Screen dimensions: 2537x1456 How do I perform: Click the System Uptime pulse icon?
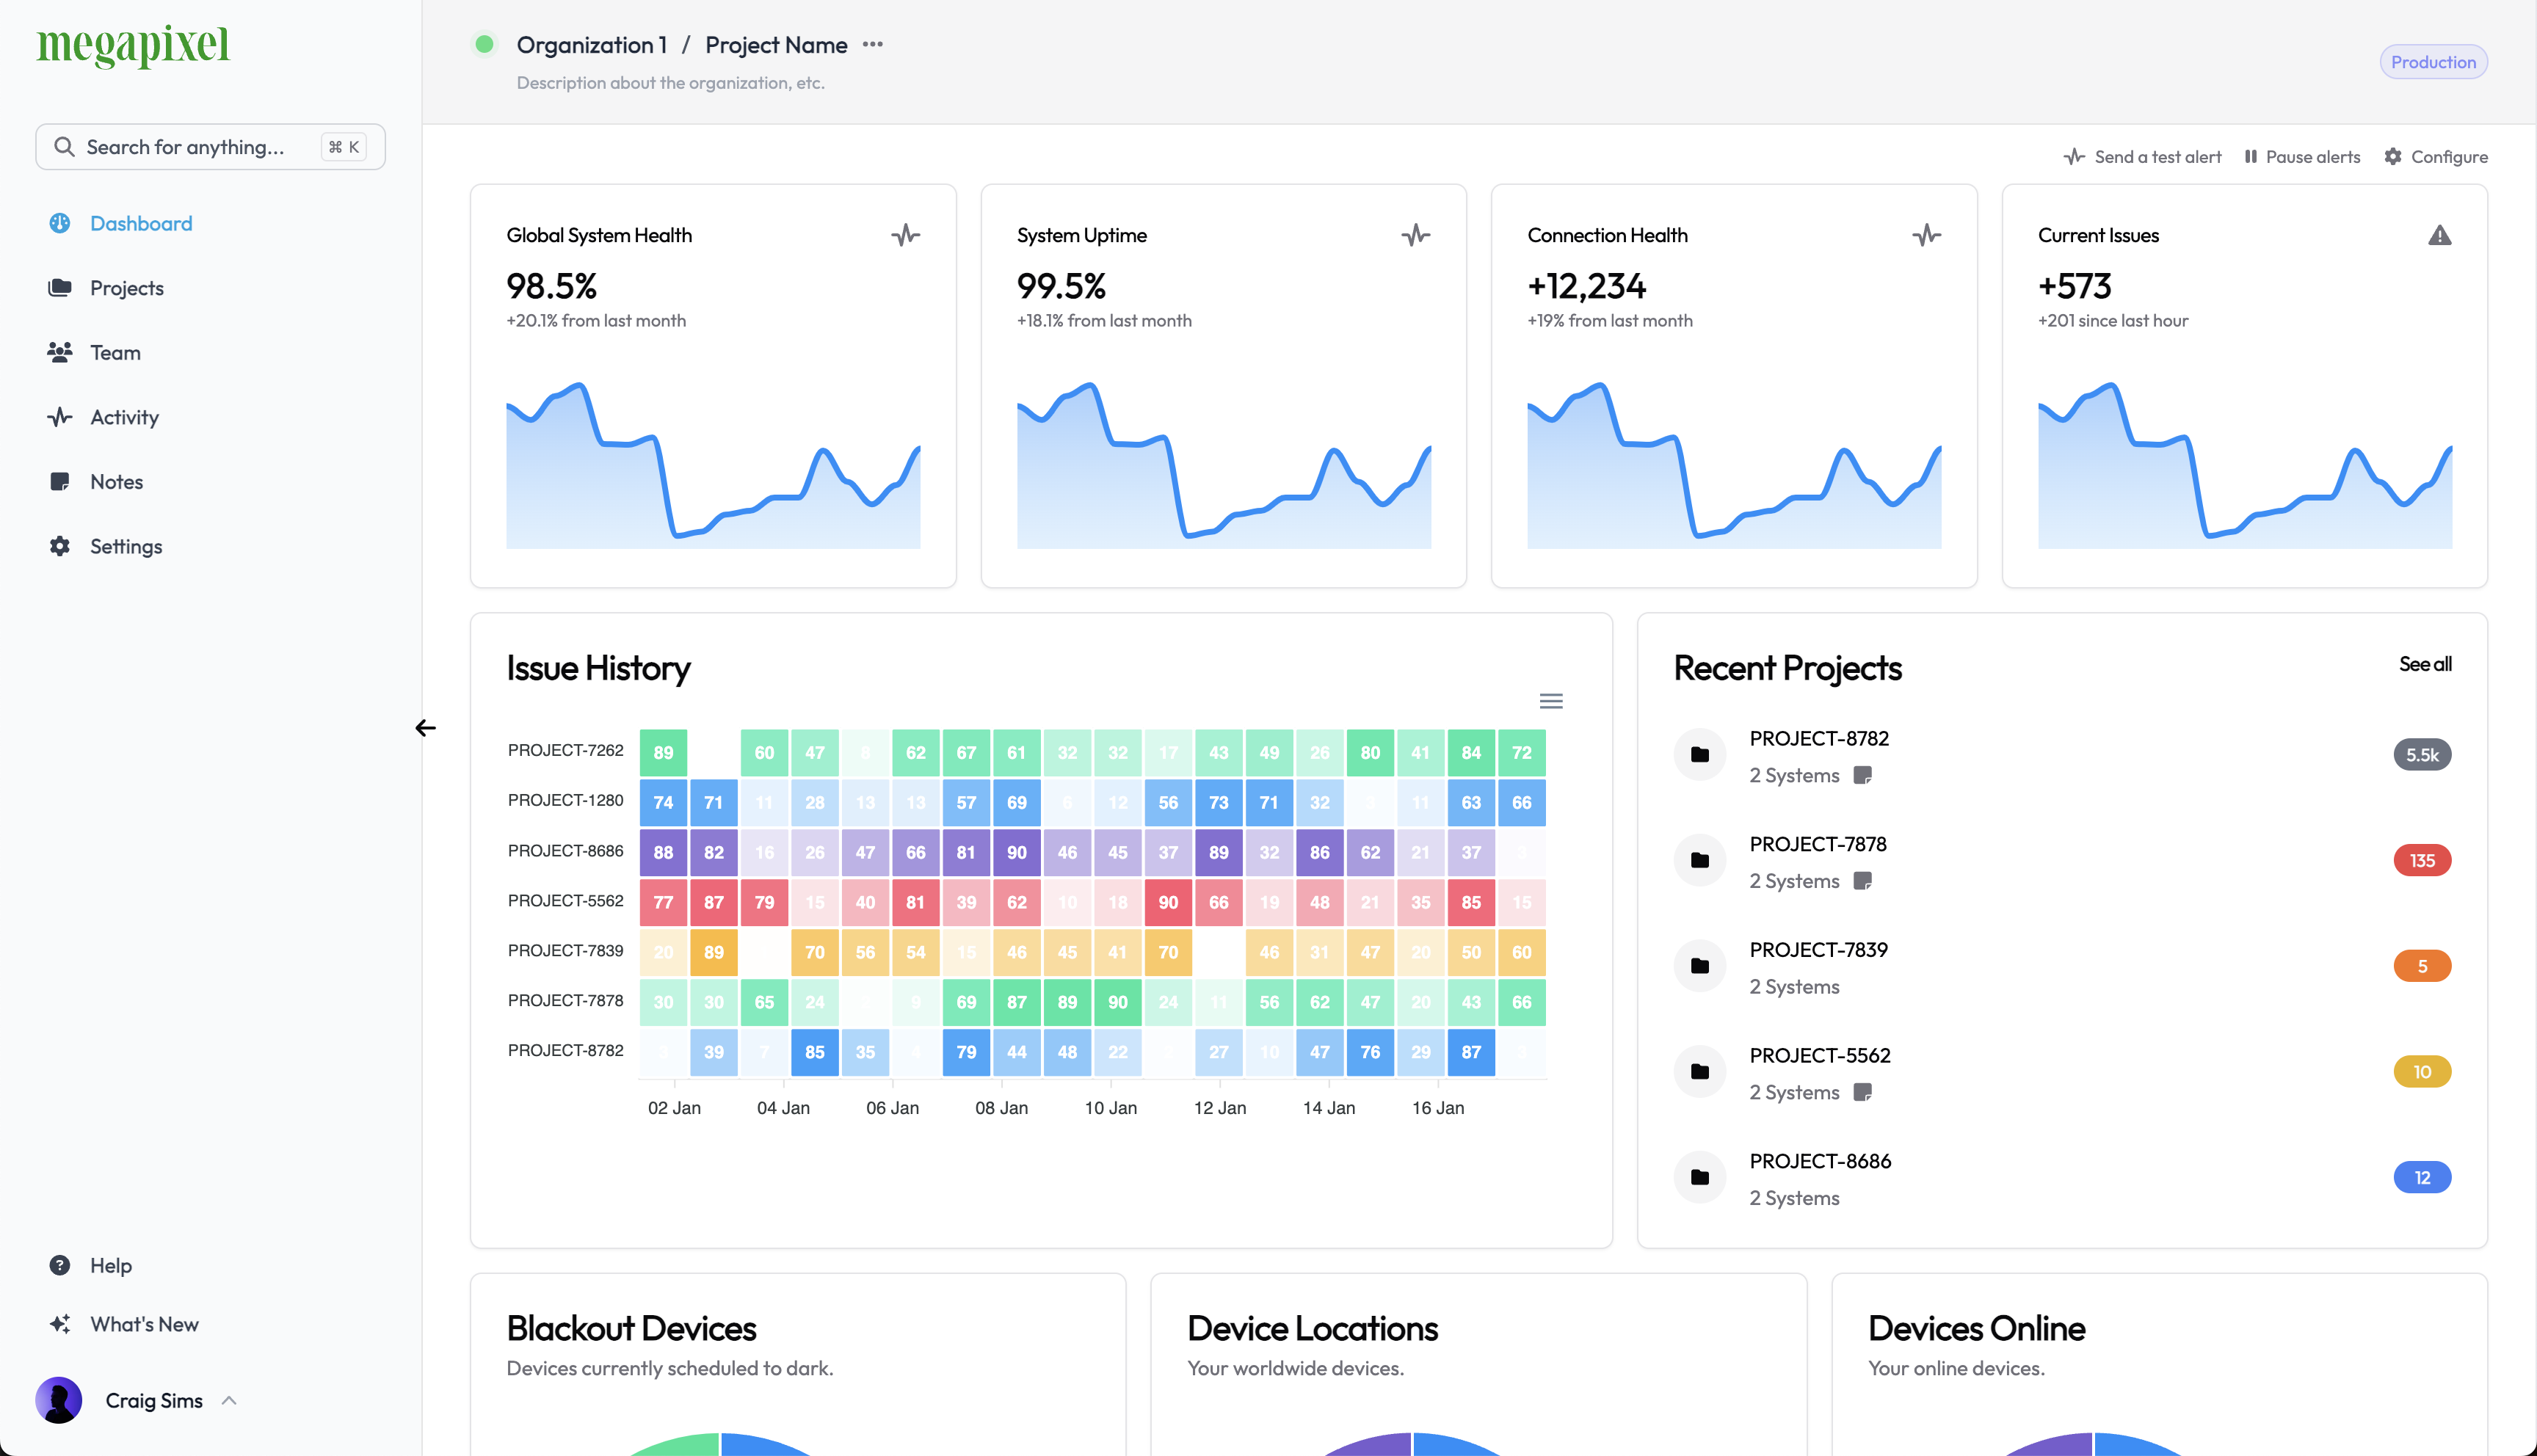coord(1417,235)
